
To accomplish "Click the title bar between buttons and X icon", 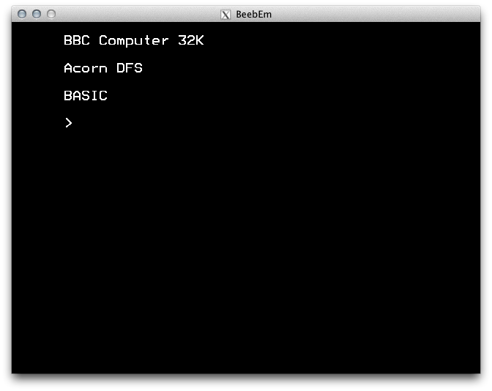I will (x=138, y=14).
